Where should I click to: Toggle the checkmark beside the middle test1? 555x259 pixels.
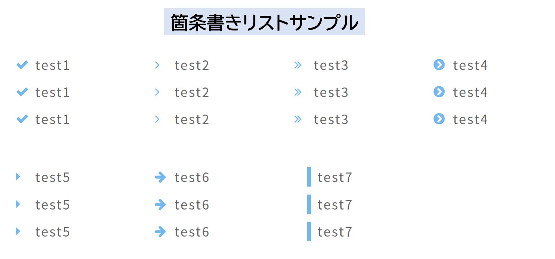pyautogui.click(x=22, y=92)
